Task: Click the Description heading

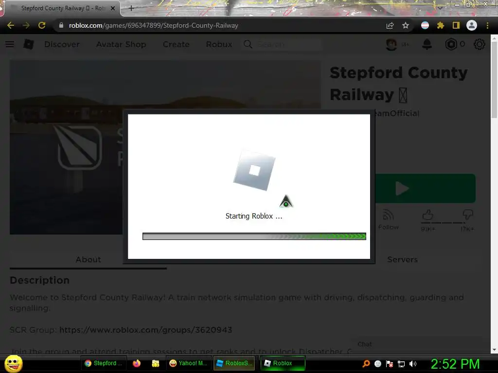Action: tap(40, 280)
